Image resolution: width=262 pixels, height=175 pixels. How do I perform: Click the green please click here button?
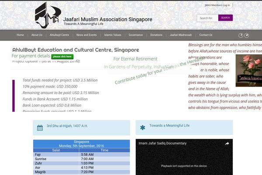[x=62, y=56]
